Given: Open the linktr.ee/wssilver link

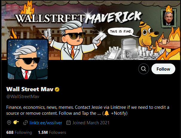Looking at the screenshot, I should 46,123.
